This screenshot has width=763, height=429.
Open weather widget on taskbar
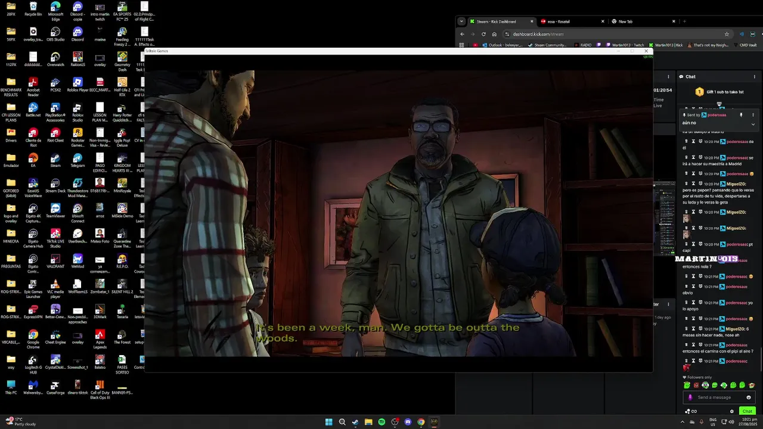[21, 422]
